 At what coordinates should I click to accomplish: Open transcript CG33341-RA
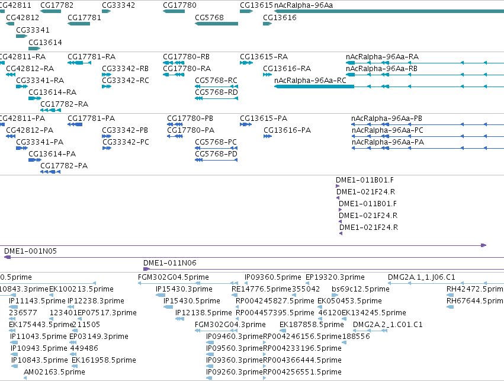click(40, 81)
